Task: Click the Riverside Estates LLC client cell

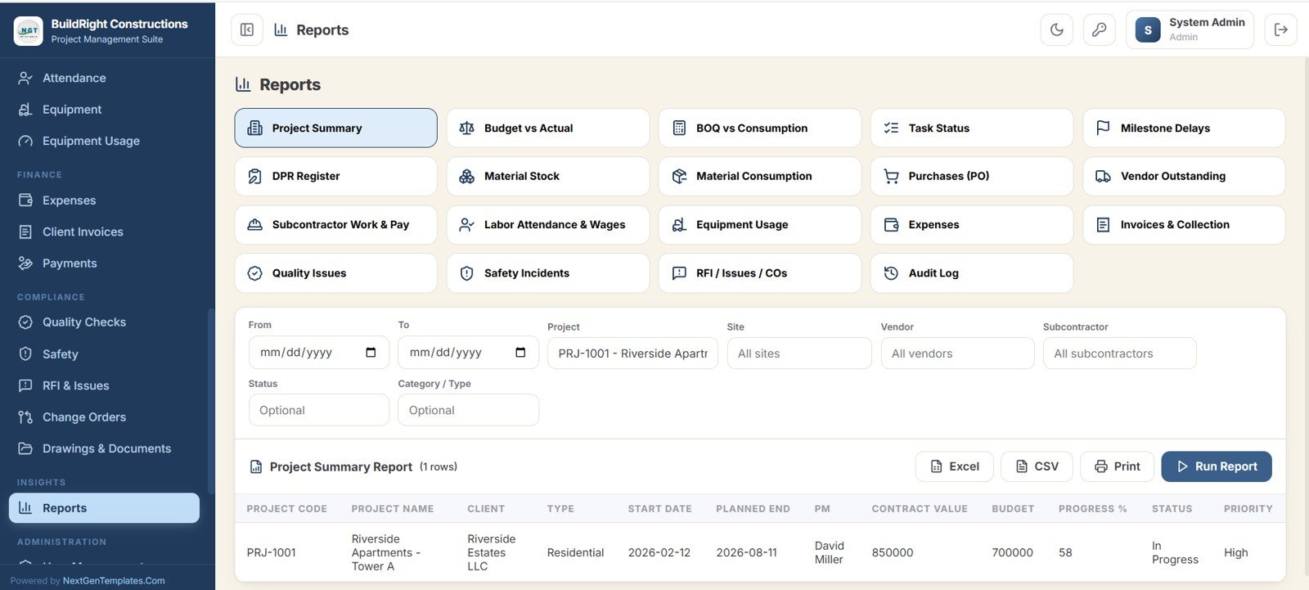Action: click(x=492, y=553)
